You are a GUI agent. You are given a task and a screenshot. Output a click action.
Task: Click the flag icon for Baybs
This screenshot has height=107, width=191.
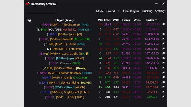tap(163, 87)
